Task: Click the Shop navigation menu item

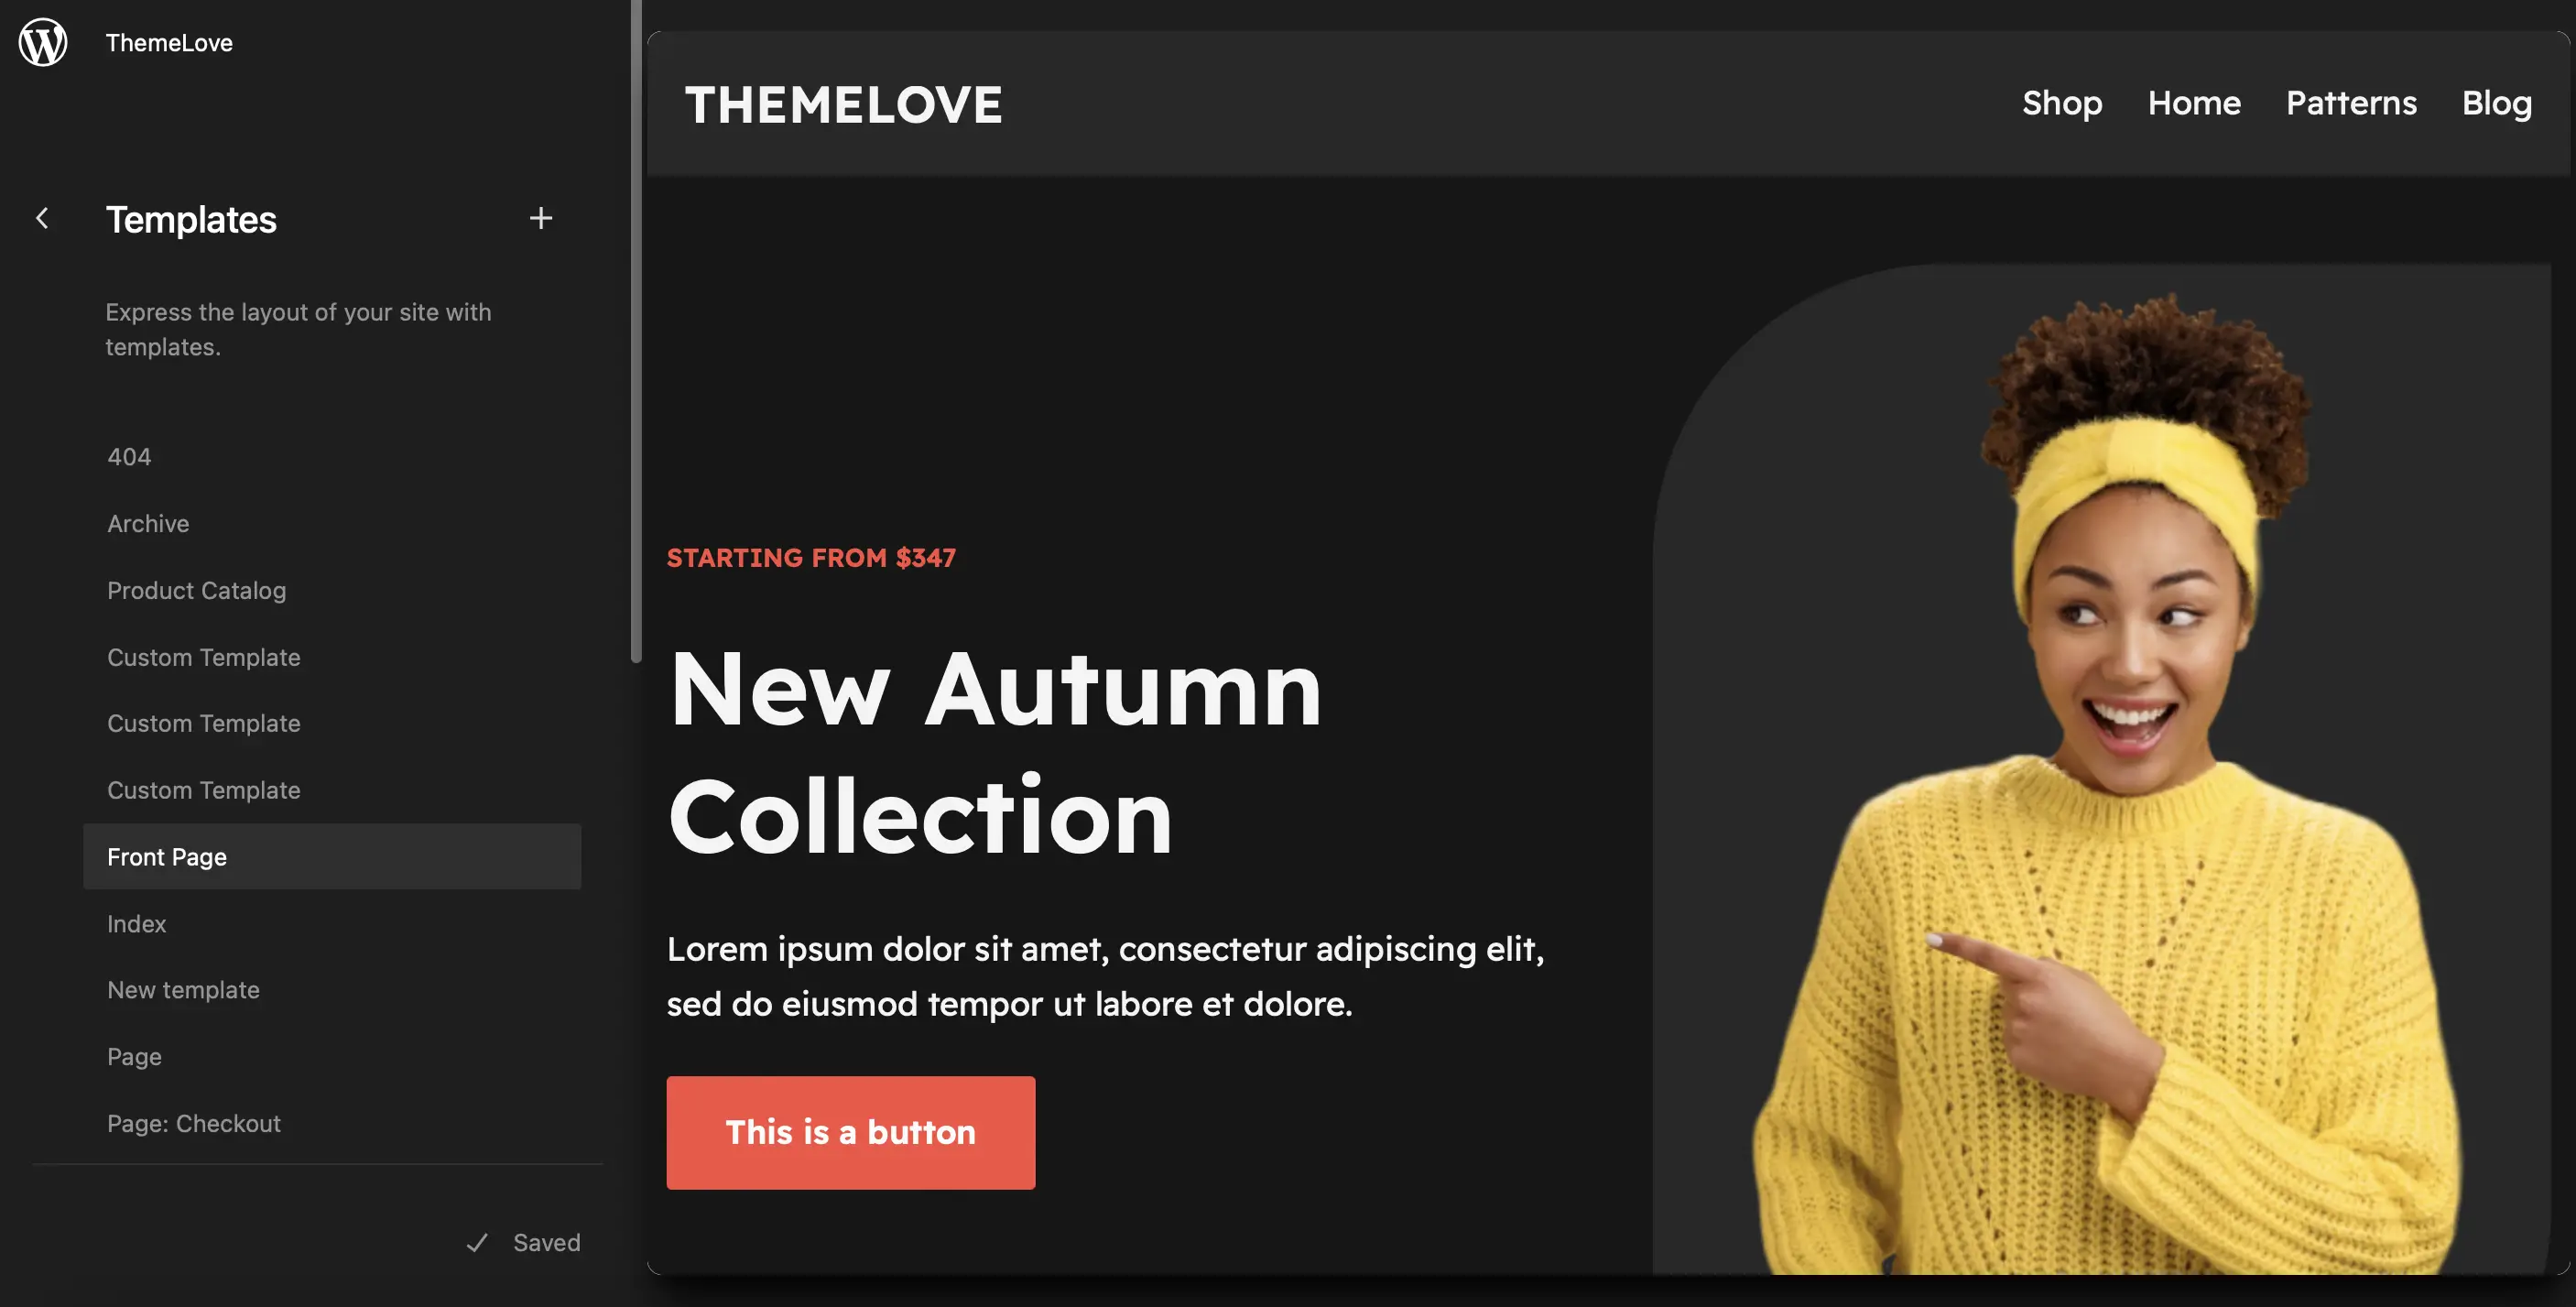Action: 2061,103
